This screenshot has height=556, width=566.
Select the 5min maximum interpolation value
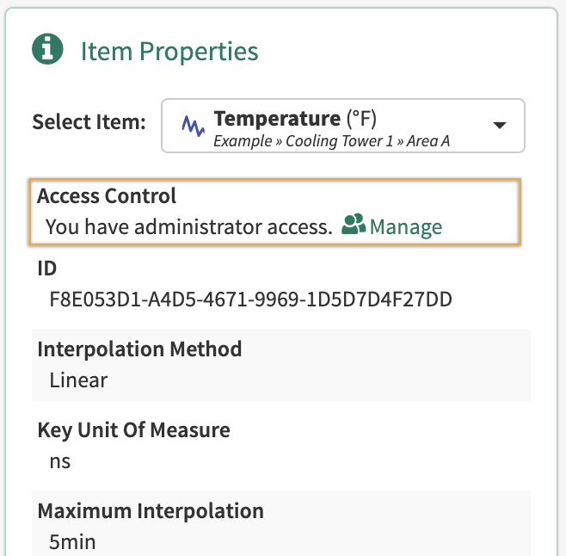(72, 542)
